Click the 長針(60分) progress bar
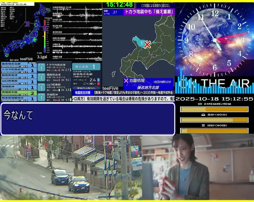 point(214,120)
